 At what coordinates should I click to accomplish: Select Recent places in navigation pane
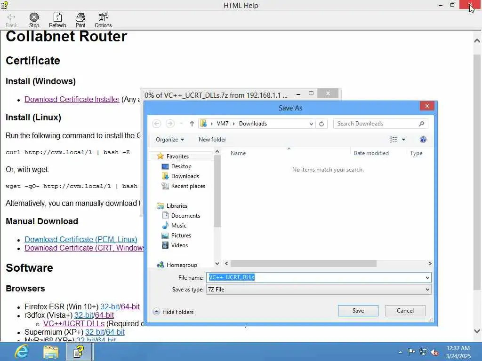coord(188,186)
